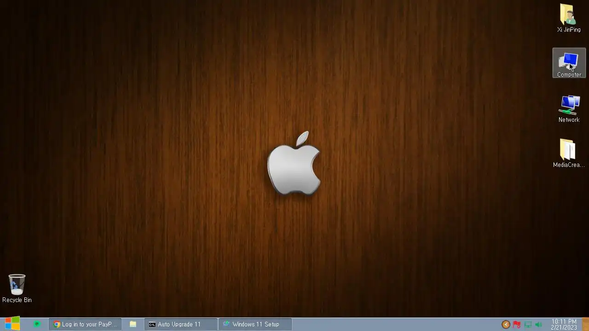
Task: Show hidden tray icons with arrow
Action: point(506,325)
